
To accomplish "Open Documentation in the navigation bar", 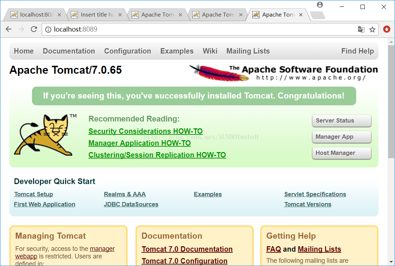I will (x=69, y=51).
